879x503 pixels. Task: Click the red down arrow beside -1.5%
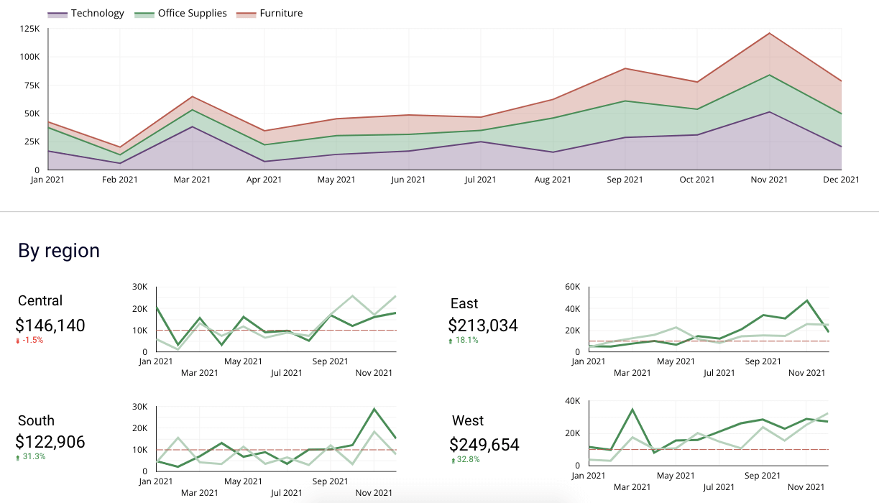point(18,341)
